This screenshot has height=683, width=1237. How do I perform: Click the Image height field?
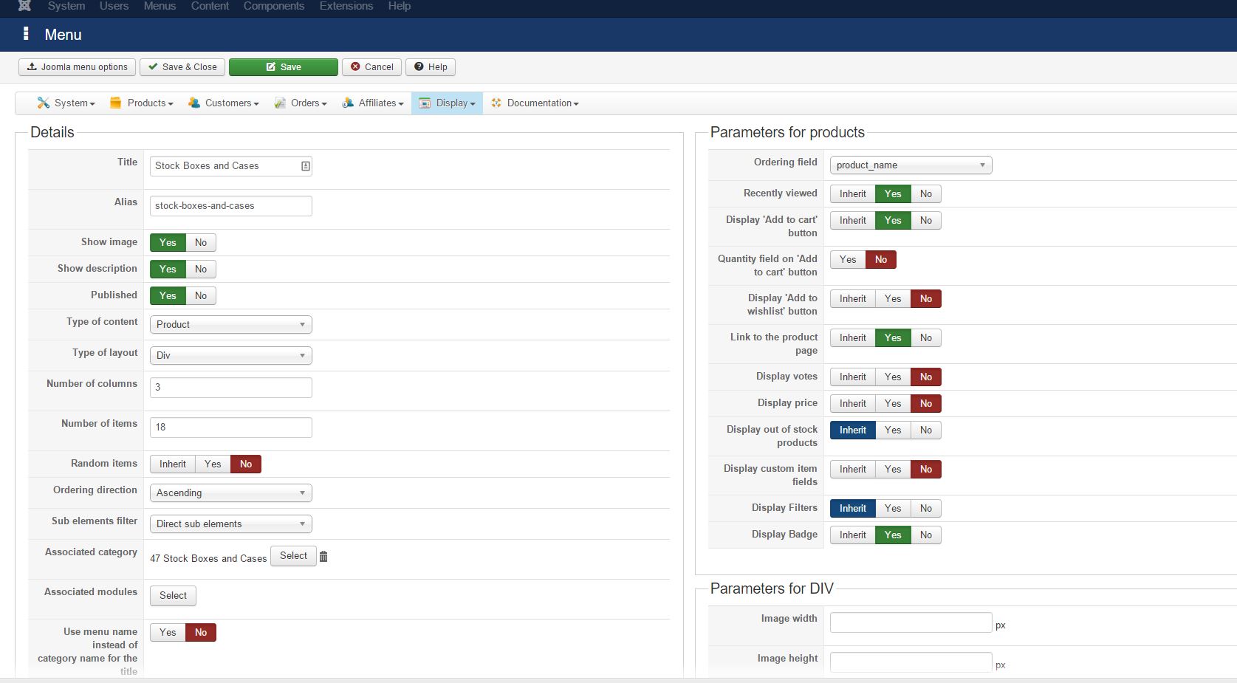tap(911, 662)
